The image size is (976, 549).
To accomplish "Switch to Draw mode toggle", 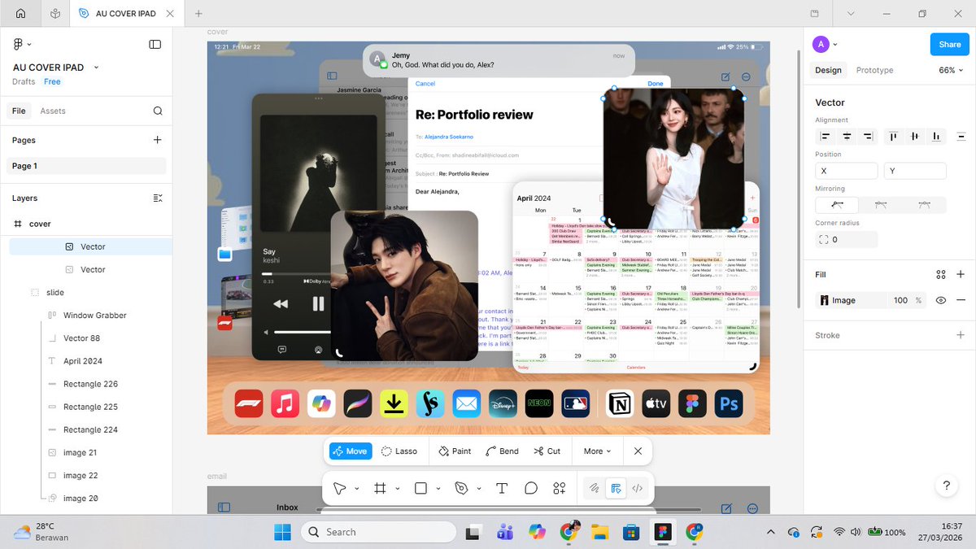I will click(x=595, y=488).
